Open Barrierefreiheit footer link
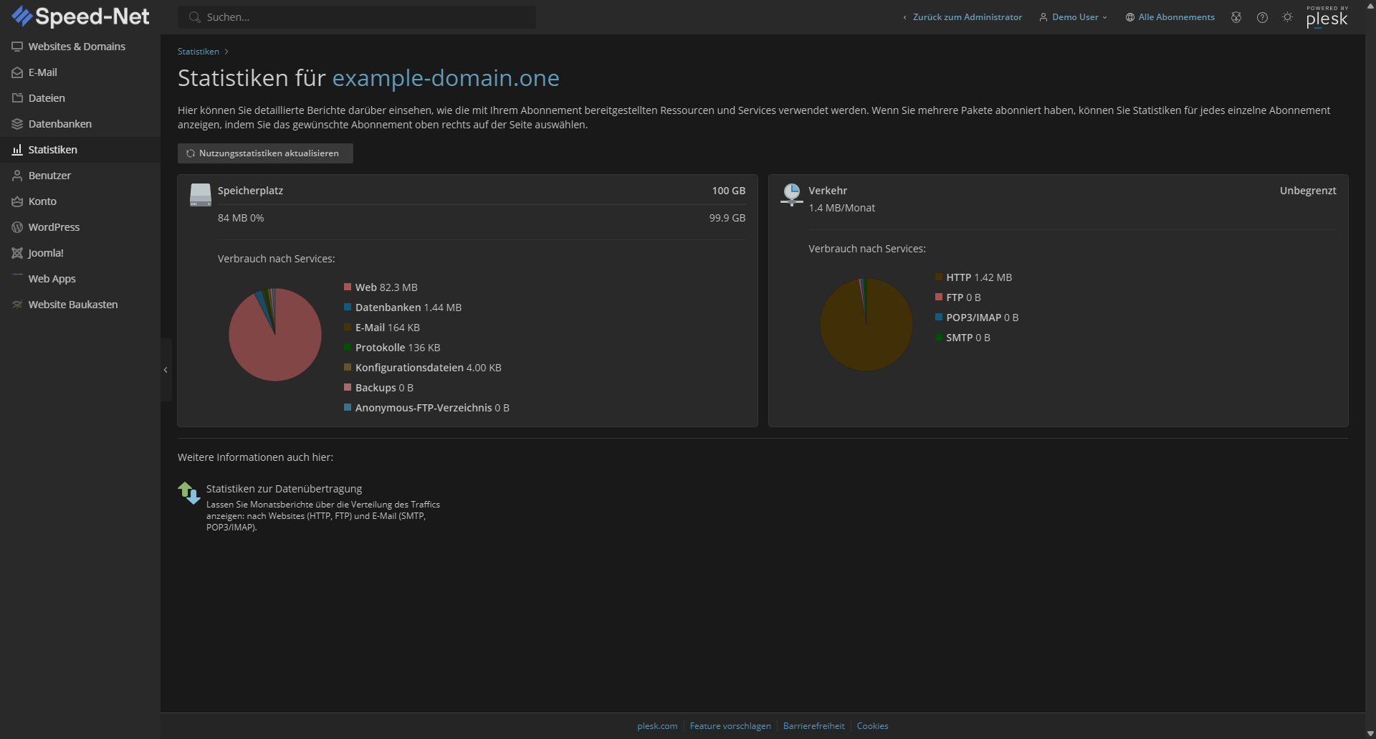This screenshot has height=739, width=1376. click(814, 726)
